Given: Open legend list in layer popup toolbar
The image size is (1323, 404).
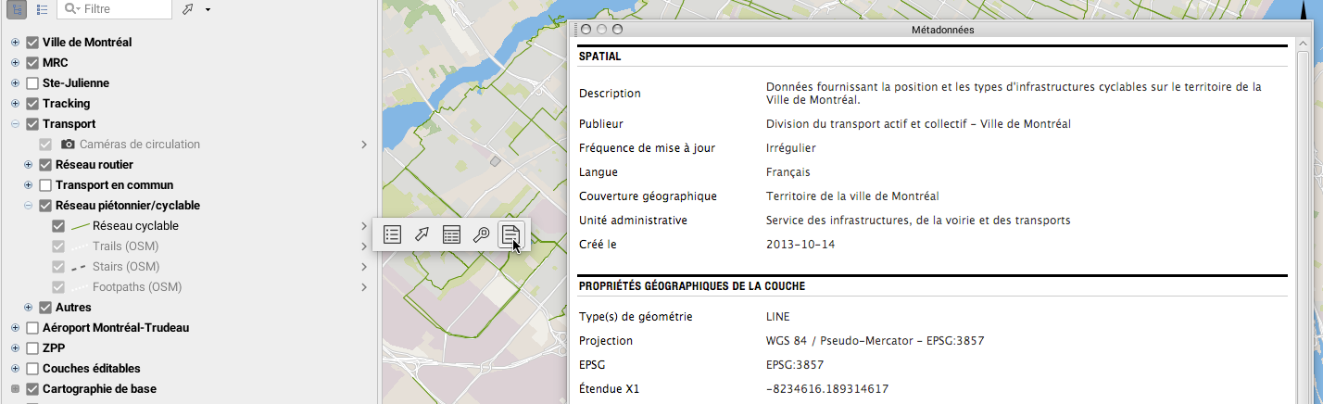Looking at the screenshot, I should click(x=392, y=234).
